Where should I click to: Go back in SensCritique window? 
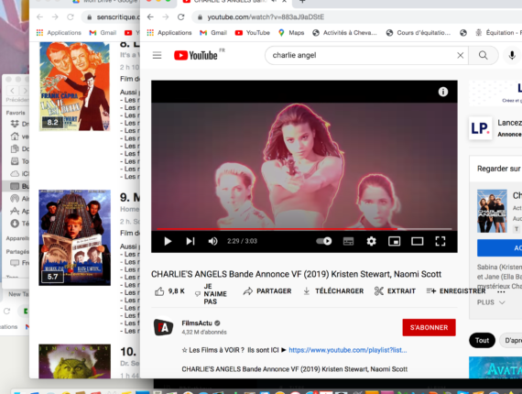tap(39, 17)
